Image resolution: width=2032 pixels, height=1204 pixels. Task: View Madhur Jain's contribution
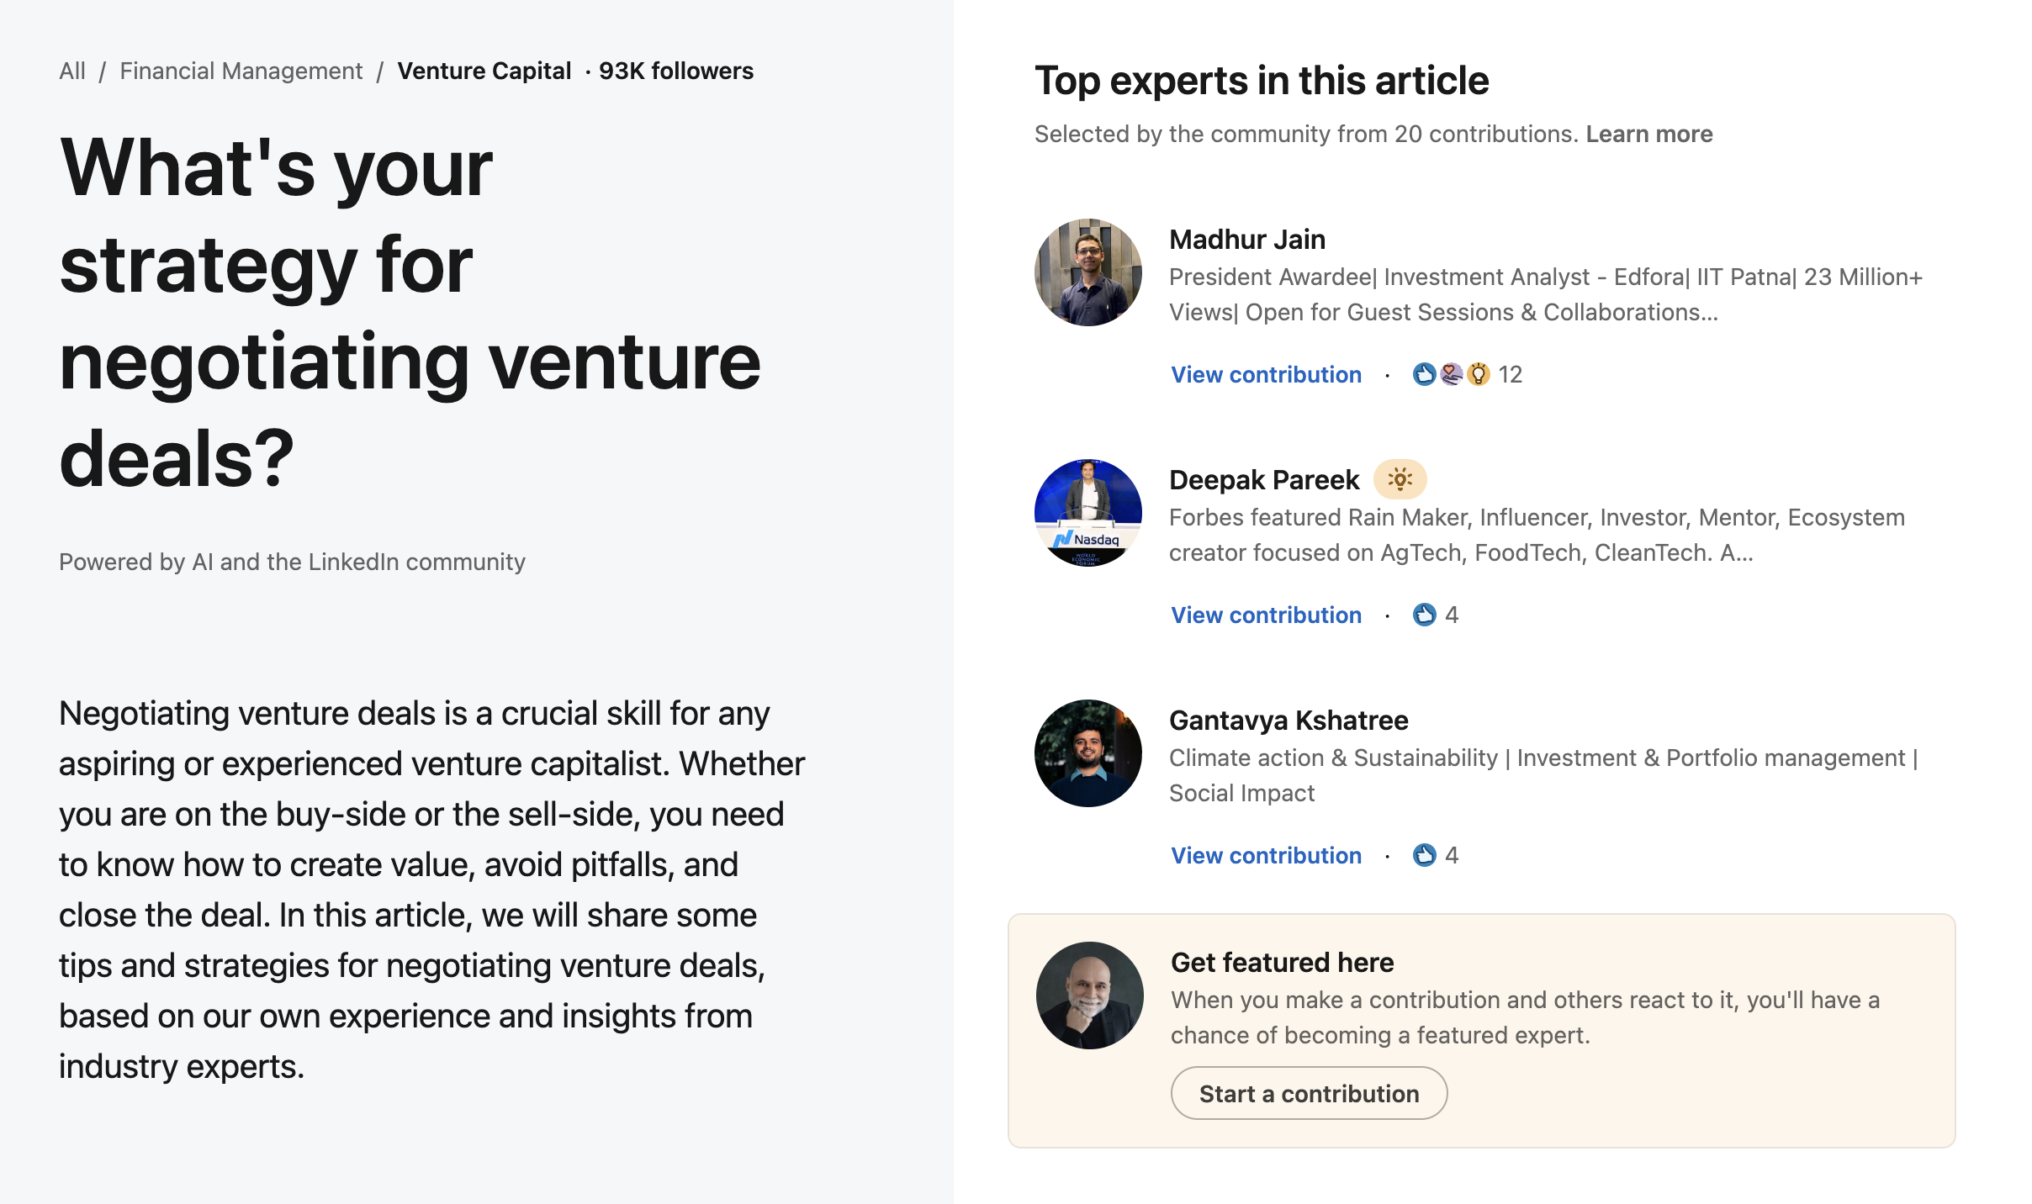(1266, 374)
